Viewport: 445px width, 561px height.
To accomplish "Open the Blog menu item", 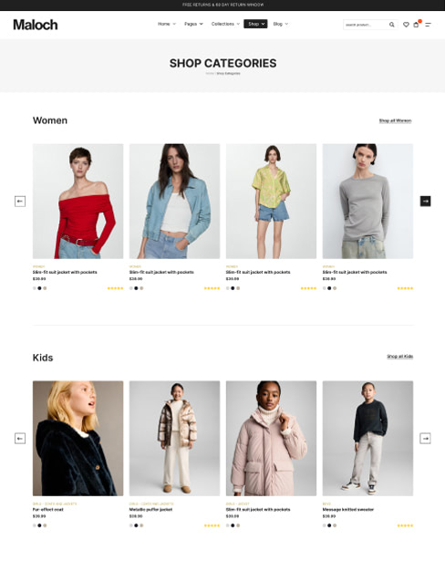I will (x=281, y=24).
